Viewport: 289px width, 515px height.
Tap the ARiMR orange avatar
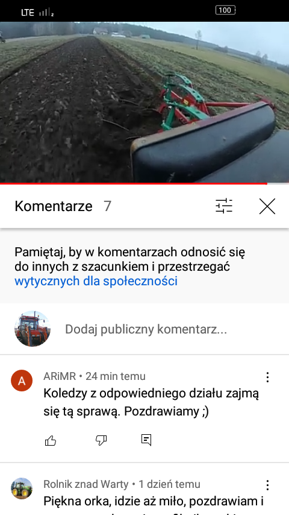(x=22, y=381)
